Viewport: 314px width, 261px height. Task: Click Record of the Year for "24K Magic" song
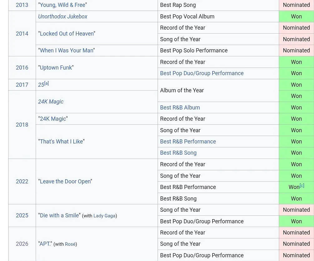[x=218, y=119]
